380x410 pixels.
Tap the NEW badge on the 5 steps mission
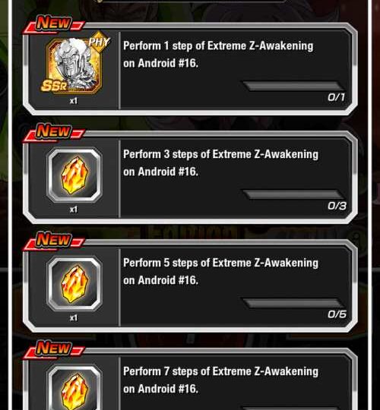click(54, 240)
